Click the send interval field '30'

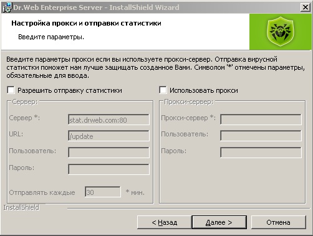(x=103, y=192)
